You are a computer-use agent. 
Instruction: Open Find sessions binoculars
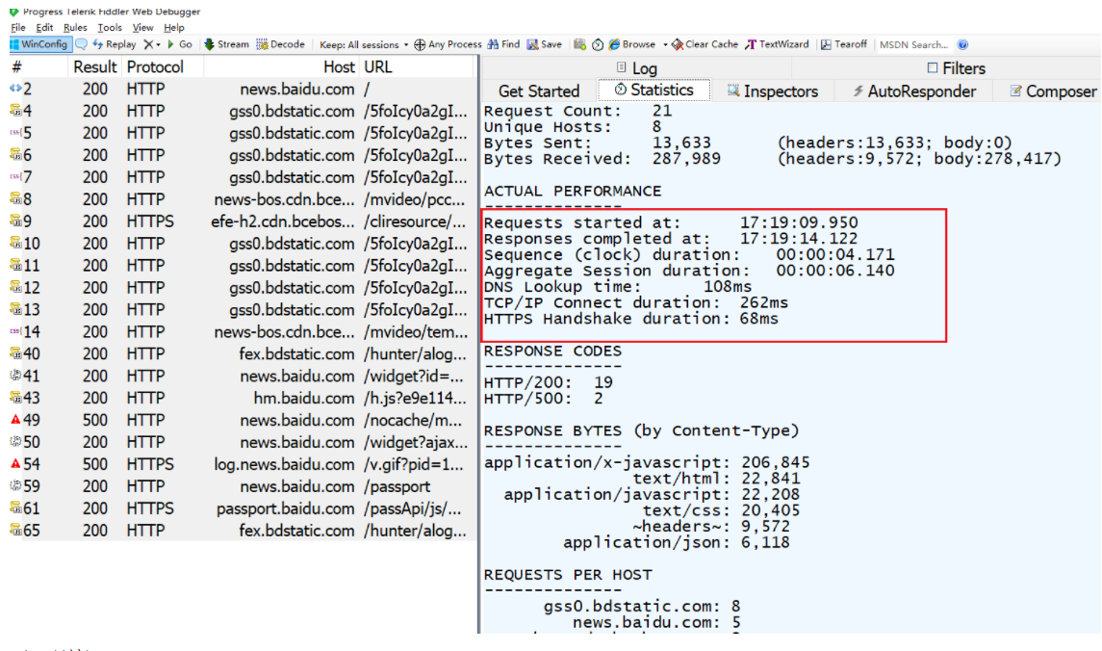pos(503,44)
